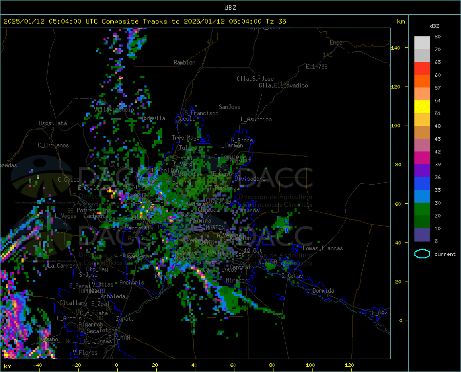Click the dBZ title at top
The width and height of the screenshot is (461, 372).
(230, 8)
